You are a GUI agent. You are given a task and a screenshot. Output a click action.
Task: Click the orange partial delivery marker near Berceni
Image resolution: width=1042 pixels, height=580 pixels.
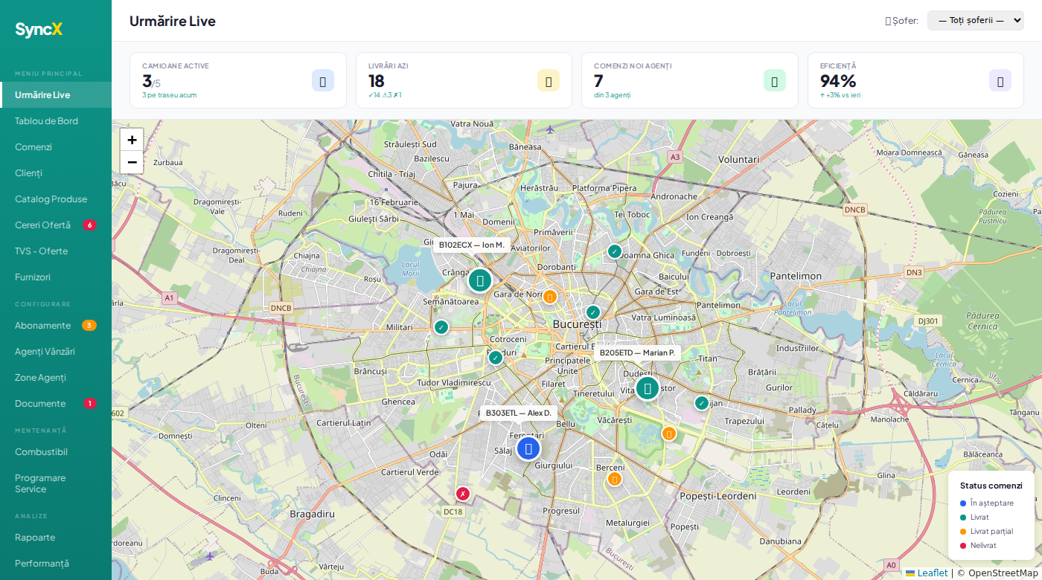(614, 479)
